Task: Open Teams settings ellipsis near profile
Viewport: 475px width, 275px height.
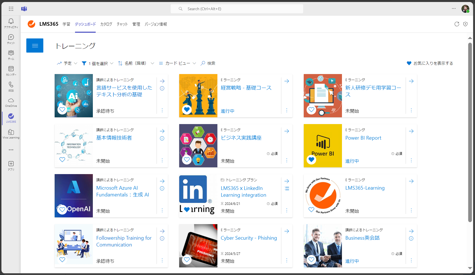Action: point(454,8)
